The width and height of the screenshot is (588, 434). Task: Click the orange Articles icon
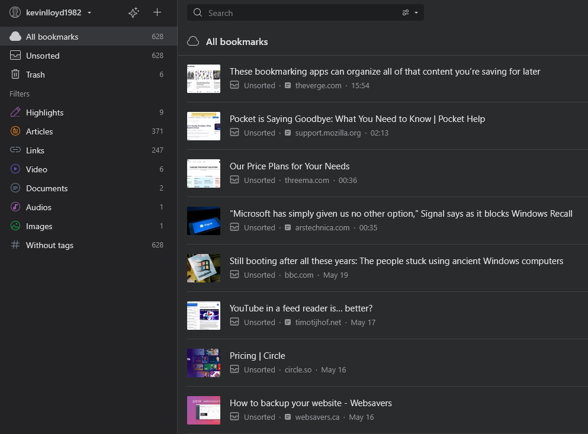pyautogui.click(x=15, y=131)
